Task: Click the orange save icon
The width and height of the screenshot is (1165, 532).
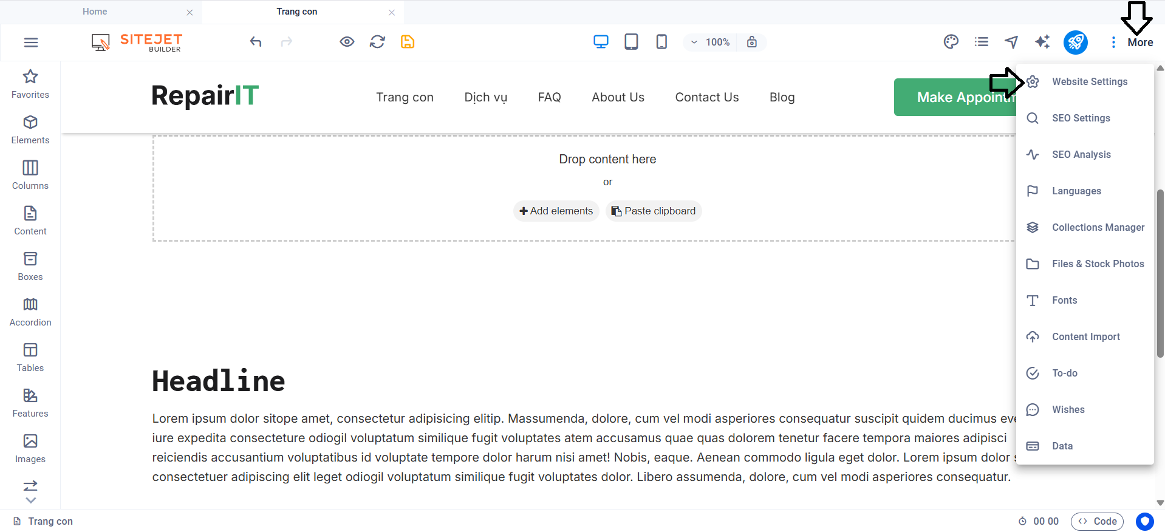Action: pyautogui.click(x=408, y=42)
